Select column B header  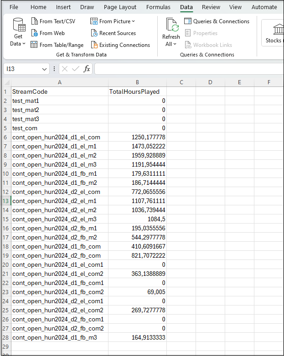[137, 82]
